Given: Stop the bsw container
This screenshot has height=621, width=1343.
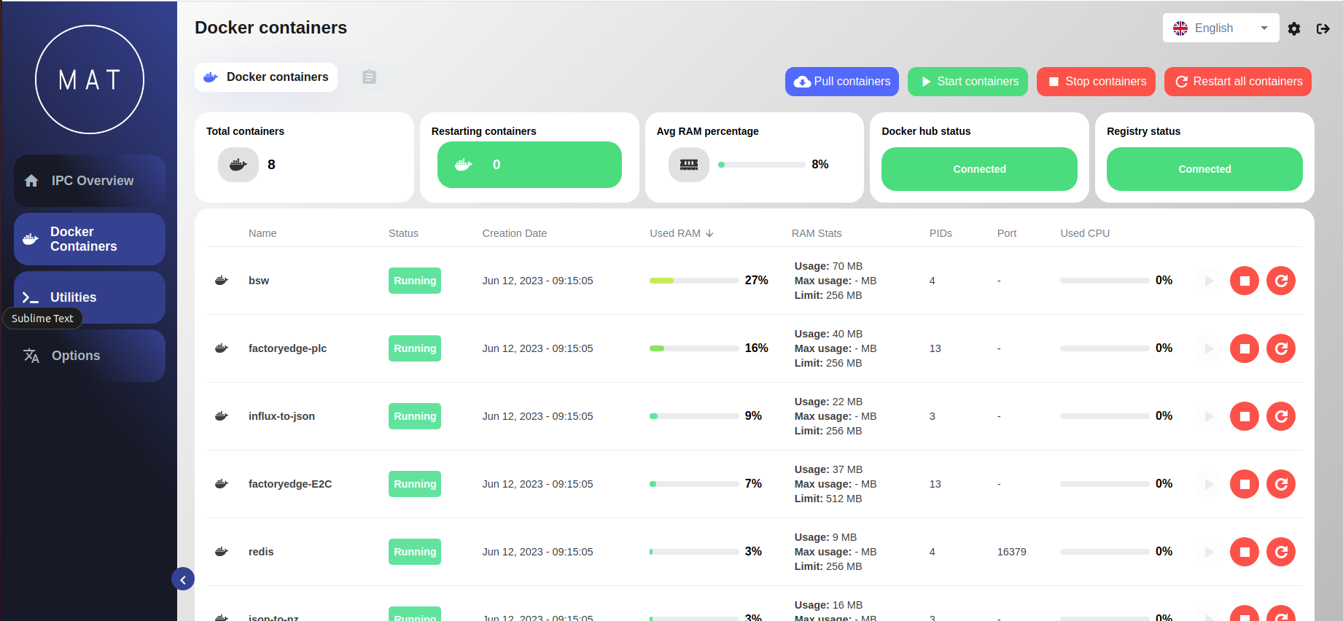Looking at the screenshot, I should [x=1245, y=281].
